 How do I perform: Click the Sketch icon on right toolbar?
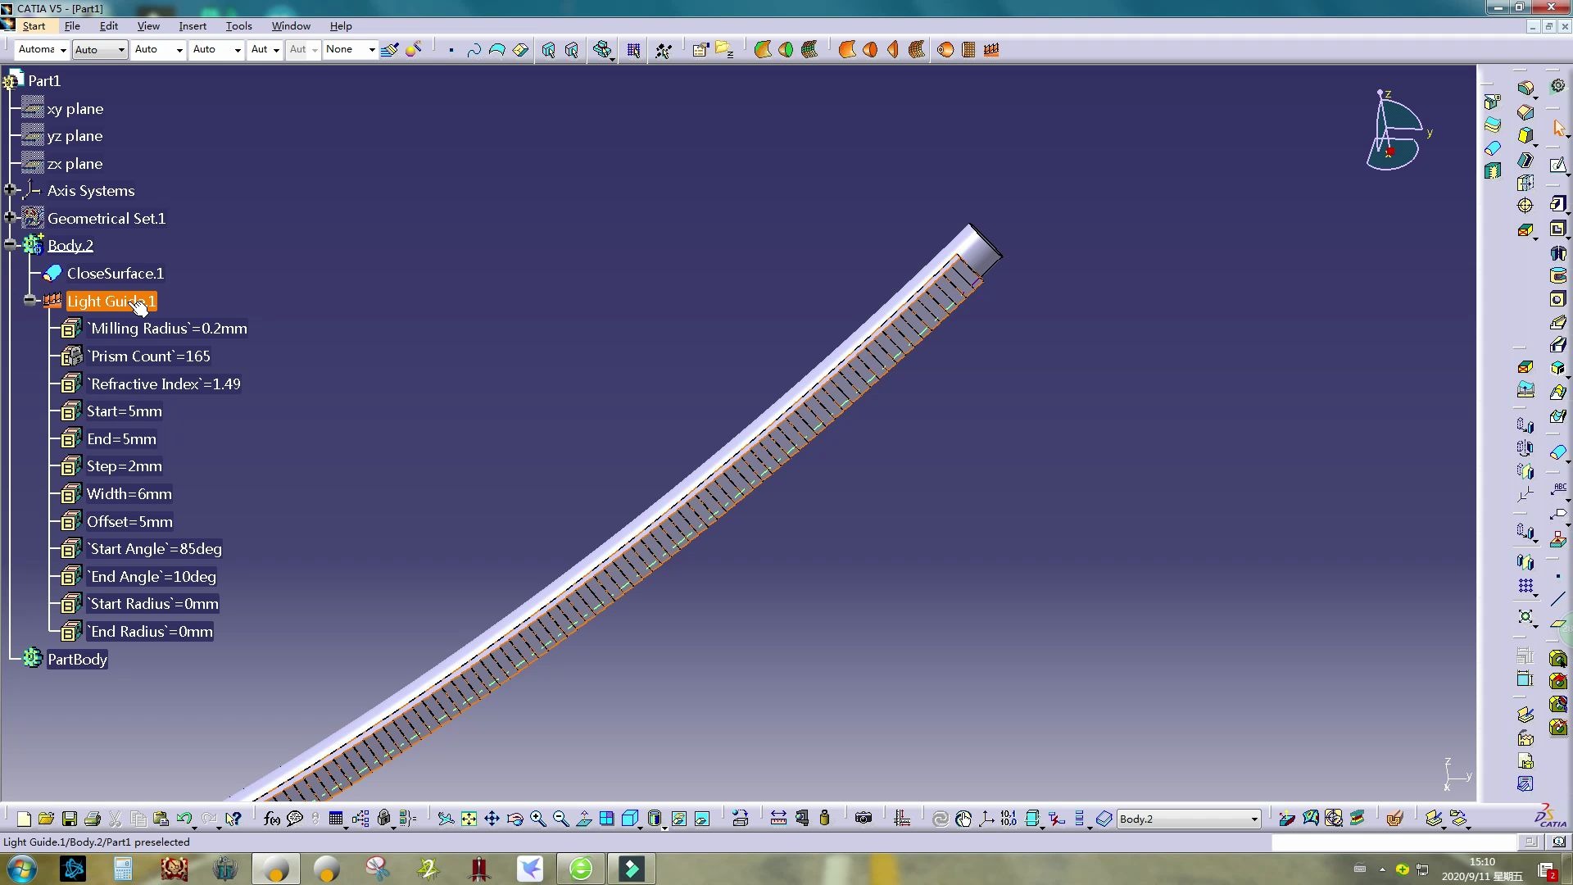tap(1558, 166)
